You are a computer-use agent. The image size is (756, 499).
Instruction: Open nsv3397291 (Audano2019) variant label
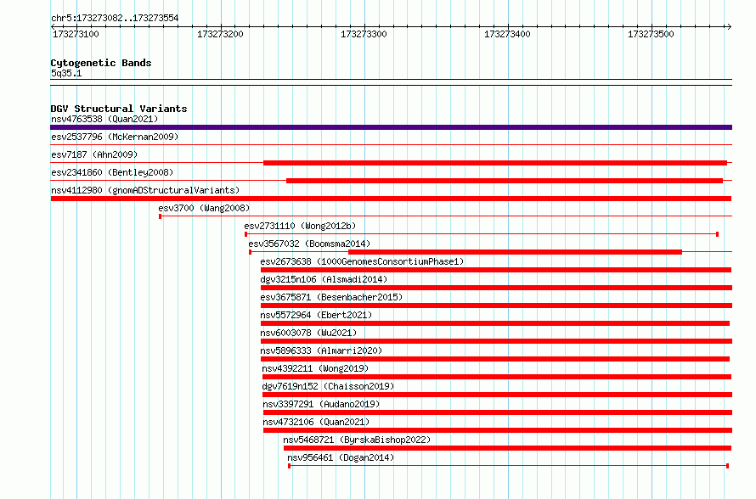point(321,404)
